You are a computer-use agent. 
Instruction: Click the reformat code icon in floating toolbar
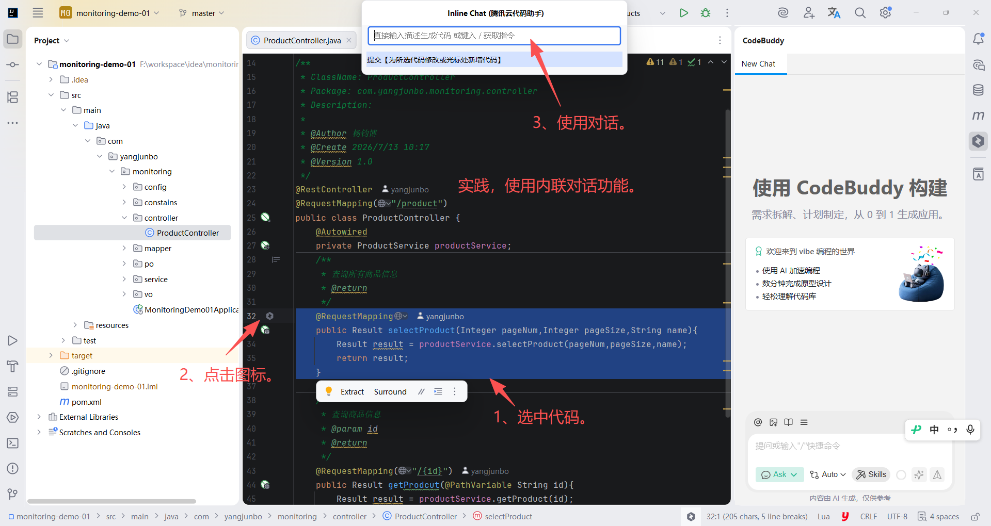coord(438,392)
